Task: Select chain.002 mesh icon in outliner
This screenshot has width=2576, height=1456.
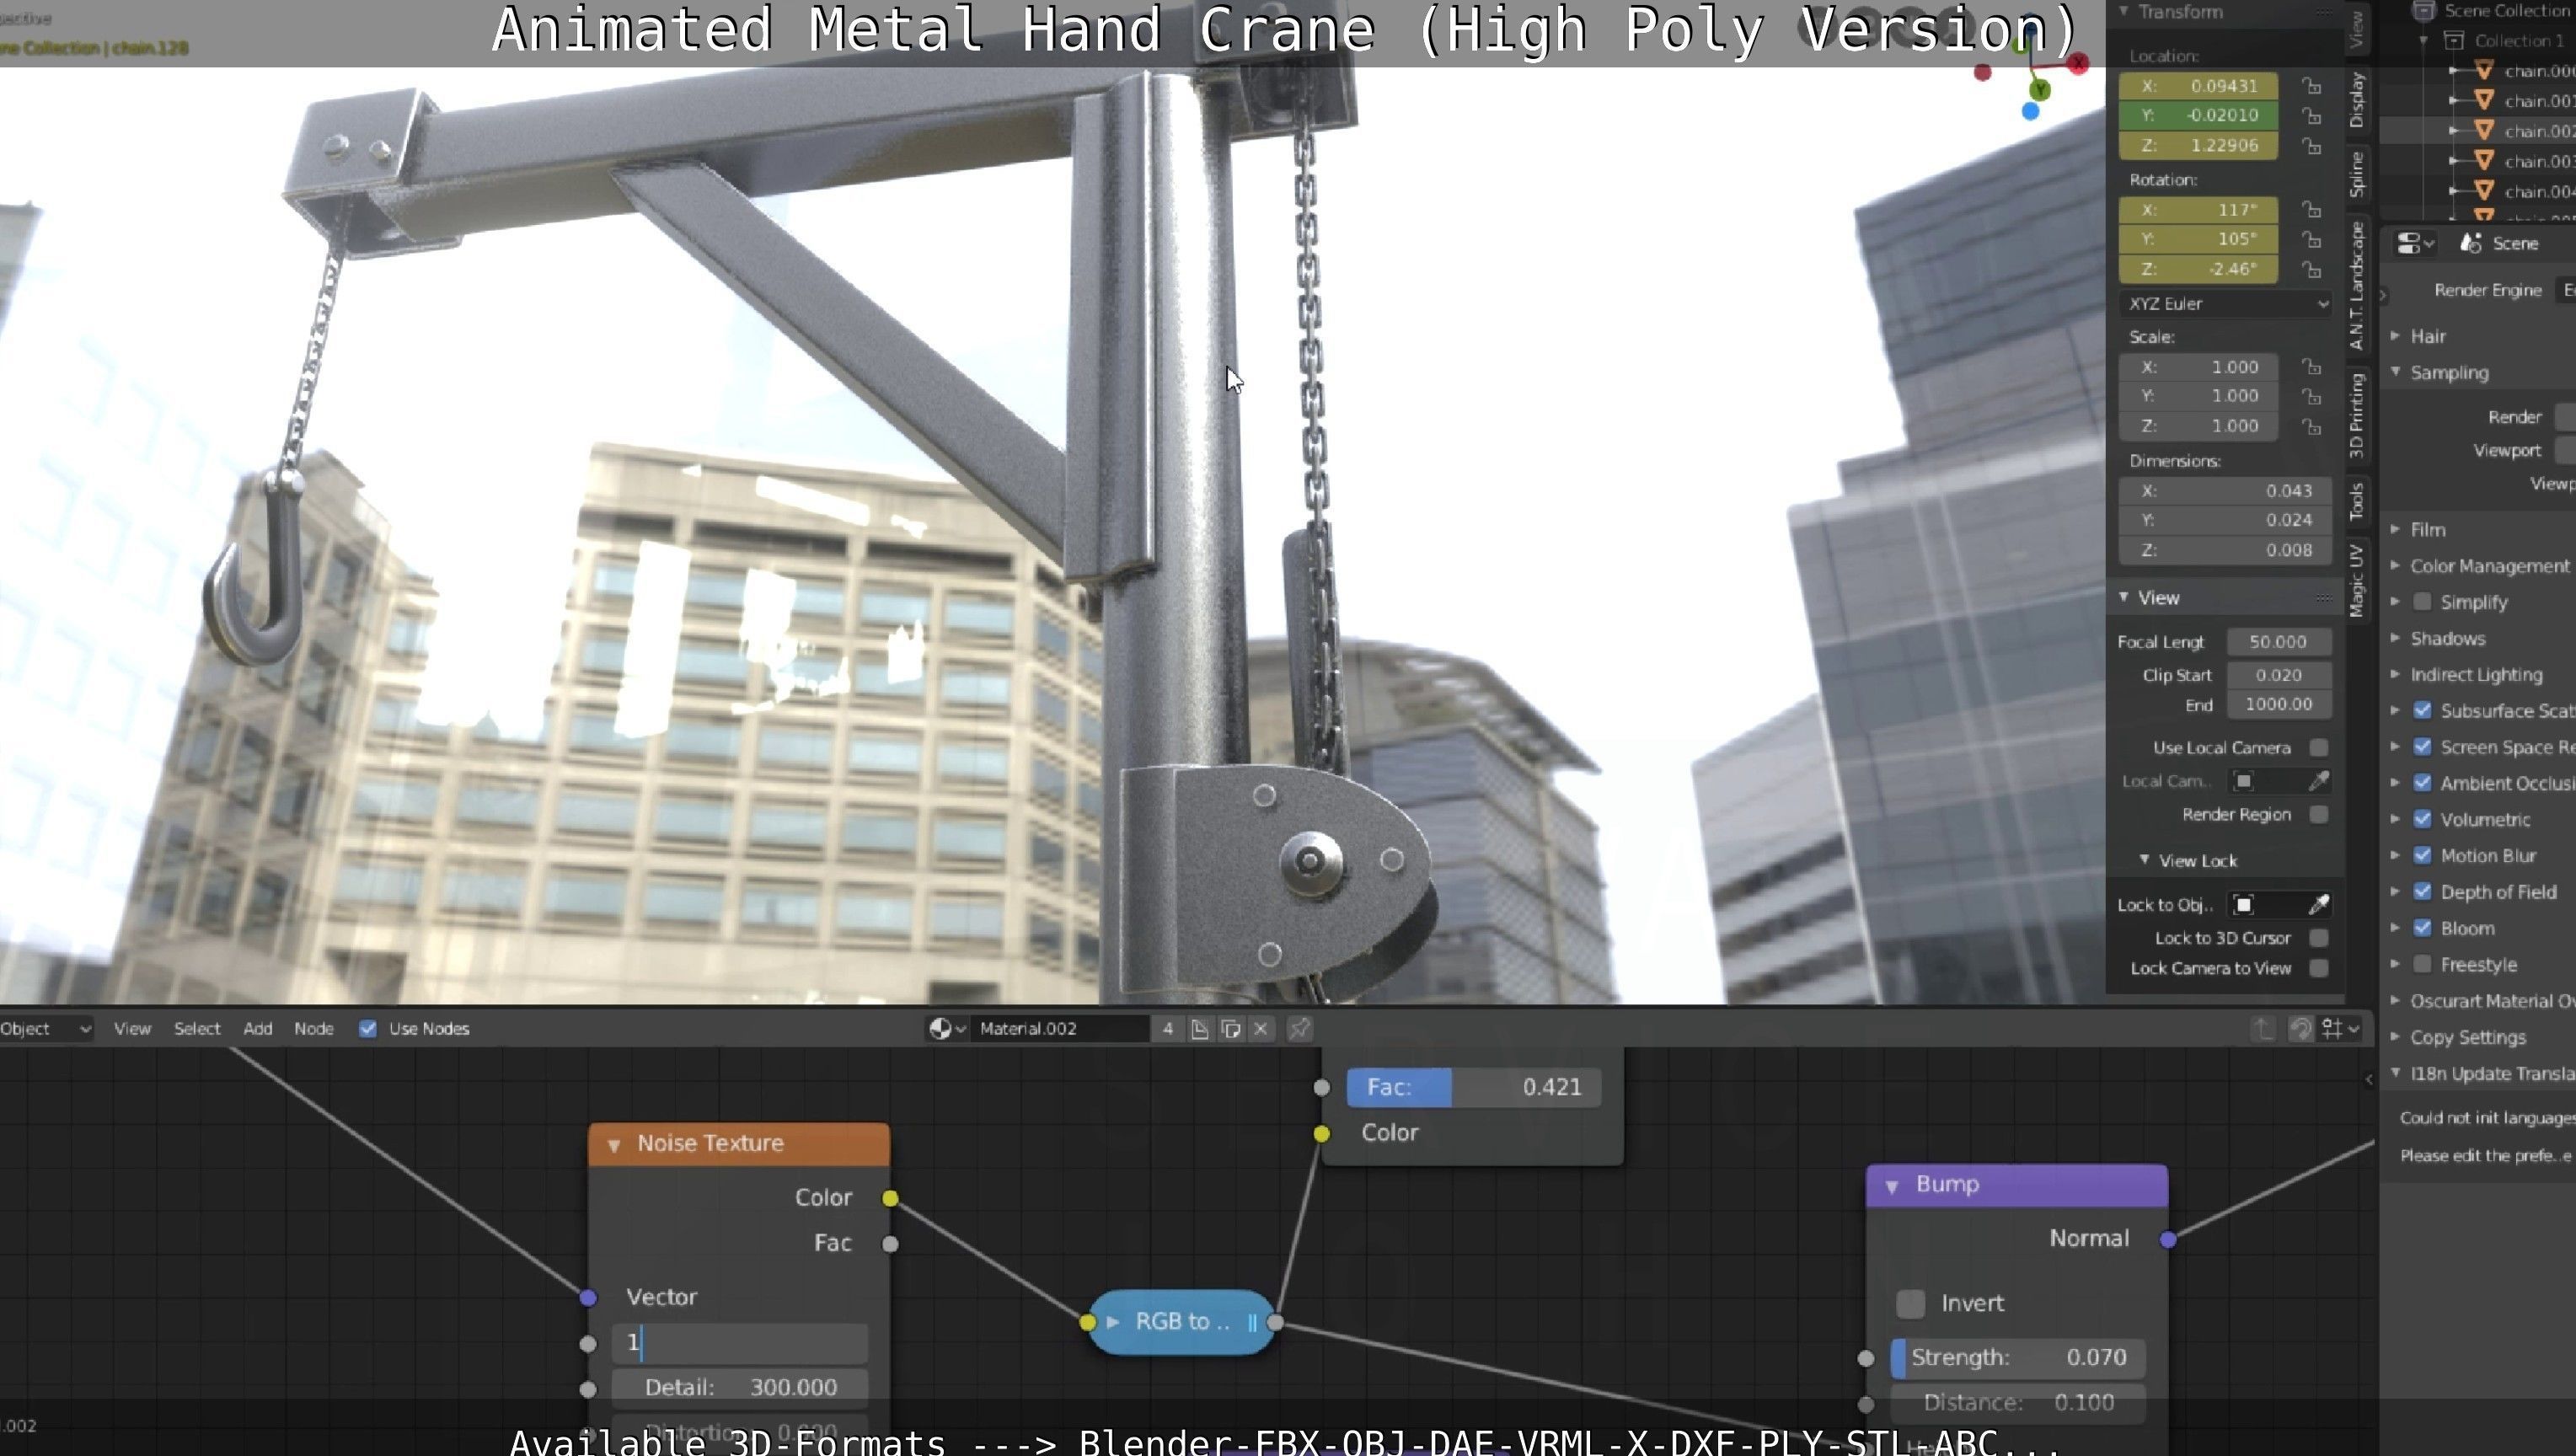Action: [2483, 130]
